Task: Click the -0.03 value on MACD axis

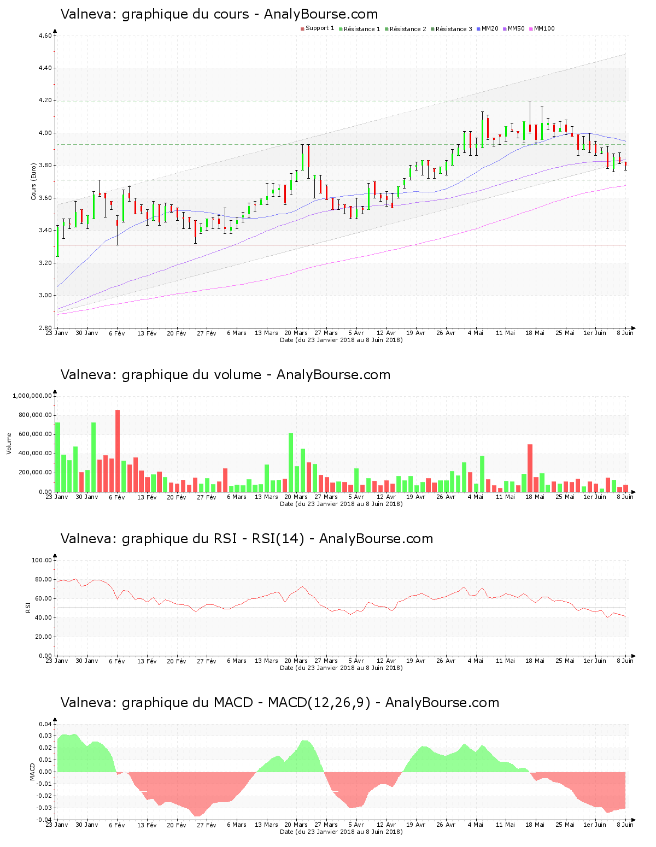Action: coord(45,808)
